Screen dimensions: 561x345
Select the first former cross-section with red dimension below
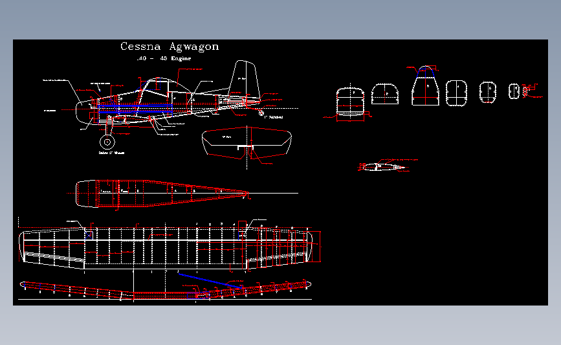pos(350,102)
